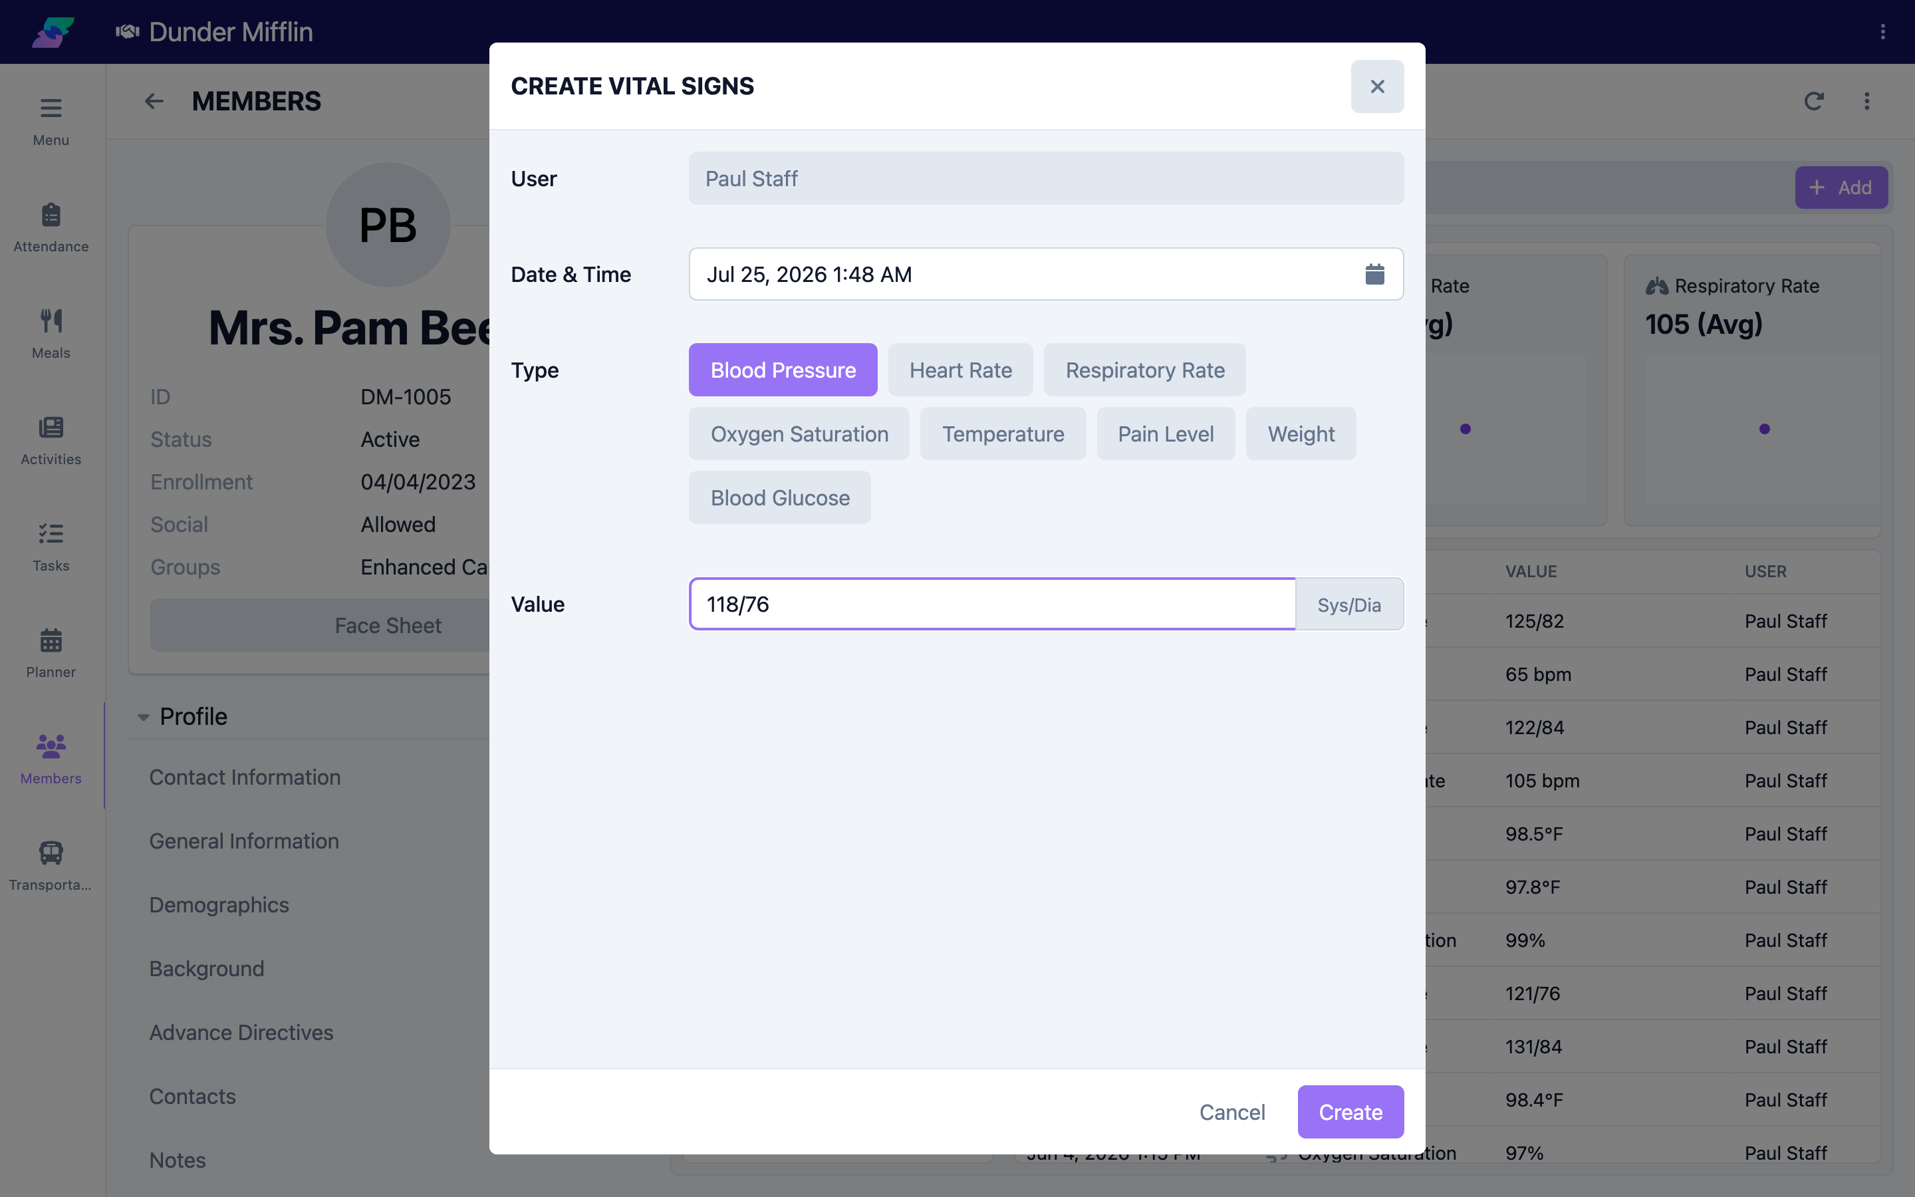Click the Dunder Mifflin handshake icon
This screenshot has width=1915, height=1197.
click(128, 32)
